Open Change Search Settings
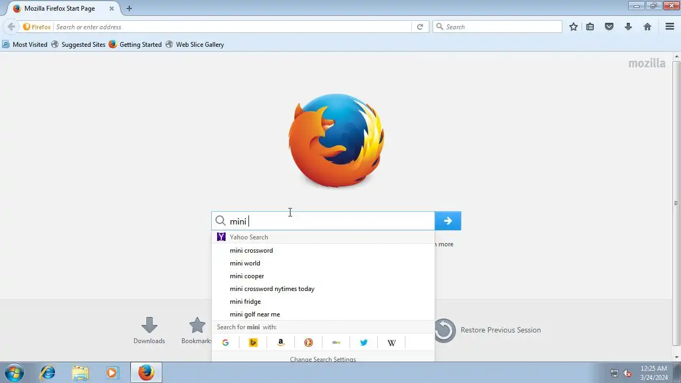 tap(323, 359)
